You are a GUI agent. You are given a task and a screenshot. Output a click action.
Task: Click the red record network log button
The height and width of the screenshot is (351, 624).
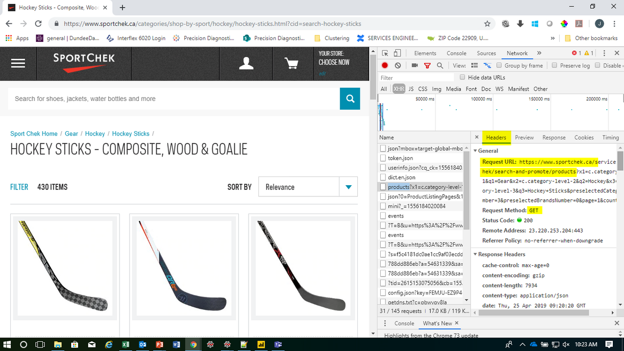click(385, 65)
